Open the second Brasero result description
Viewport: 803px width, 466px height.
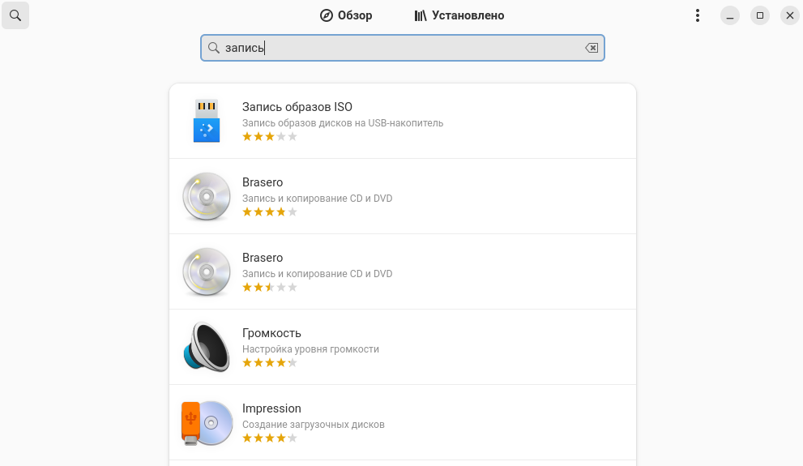(317, 274)
